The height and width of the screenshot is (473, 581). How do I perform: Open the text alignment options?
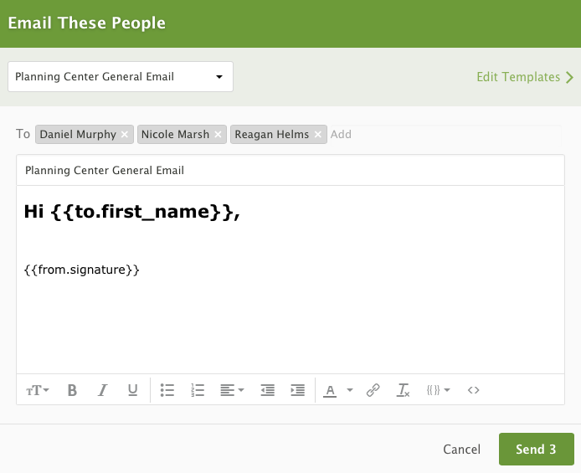232,390
